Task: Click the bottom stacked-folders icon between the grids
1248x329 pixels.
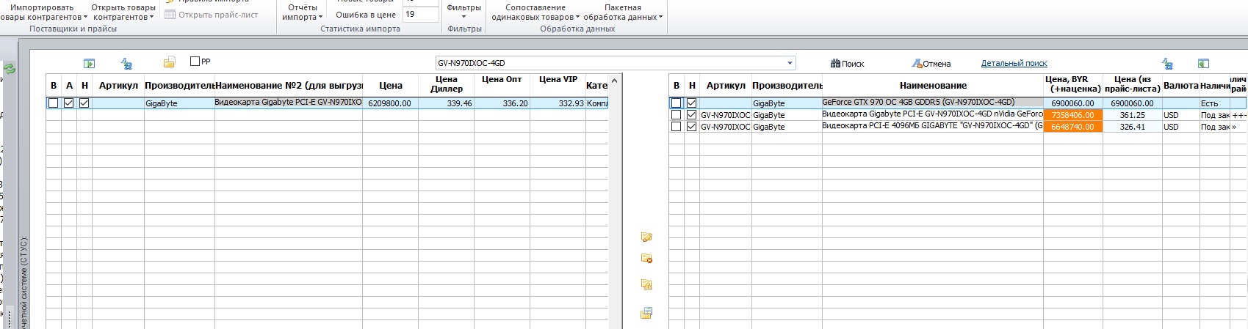Action: 646,313
